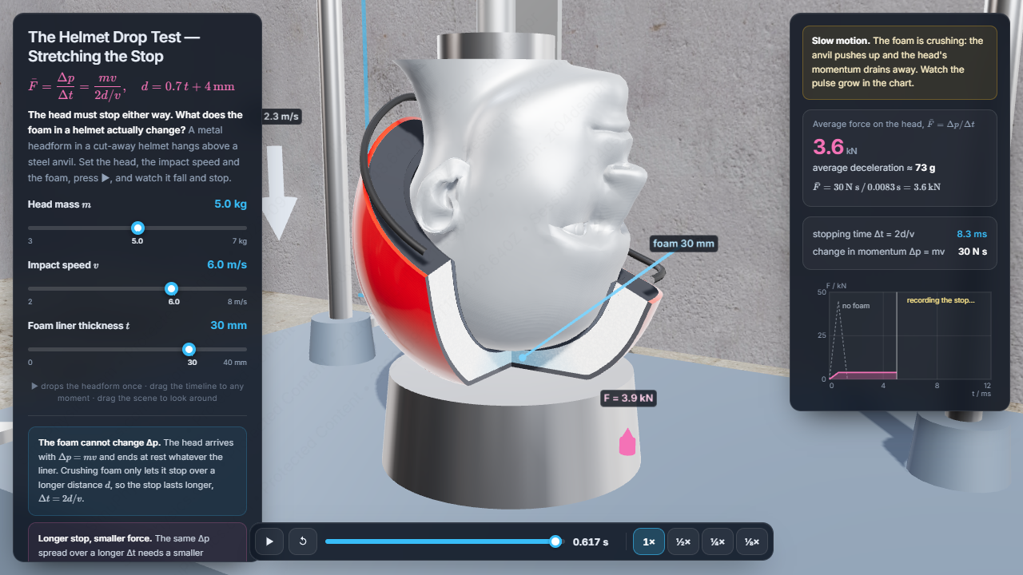Select ⅛× playback speed
The width and height of the screenshot is (1023, 575).
[x=751, y=541]
